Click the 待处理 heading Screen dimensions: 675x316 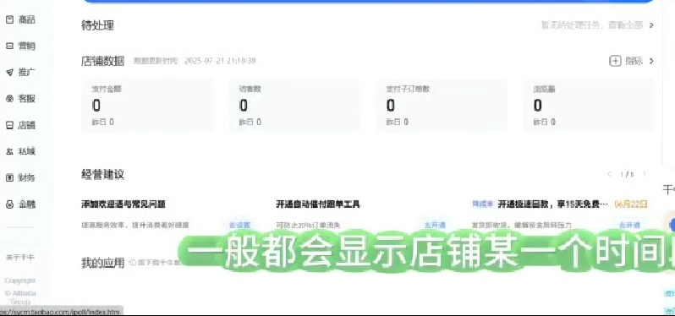click(98, 25)
